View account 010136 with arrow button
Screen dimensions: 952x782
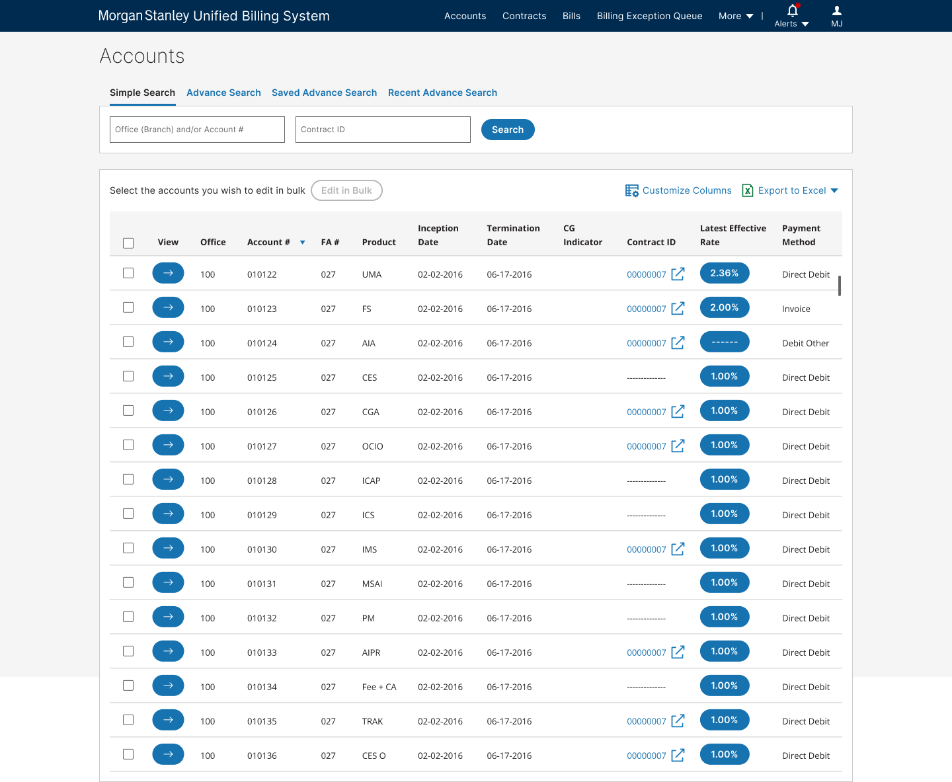click(168, 754)
